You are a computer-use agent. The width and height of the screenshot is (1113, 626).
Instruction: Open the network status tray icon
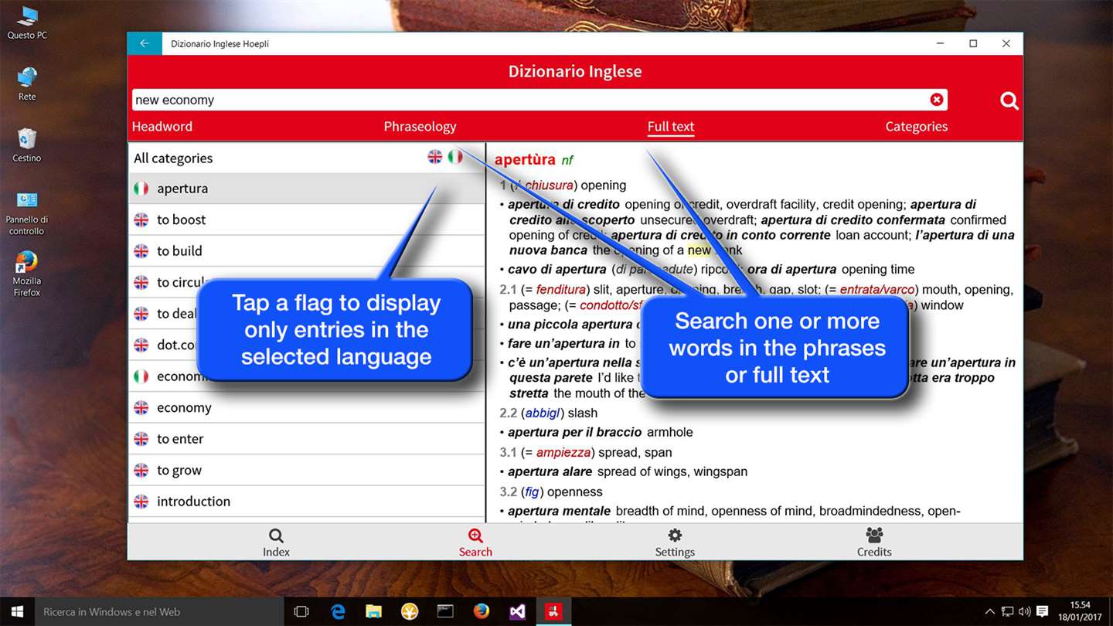[x=1008, y=611]
